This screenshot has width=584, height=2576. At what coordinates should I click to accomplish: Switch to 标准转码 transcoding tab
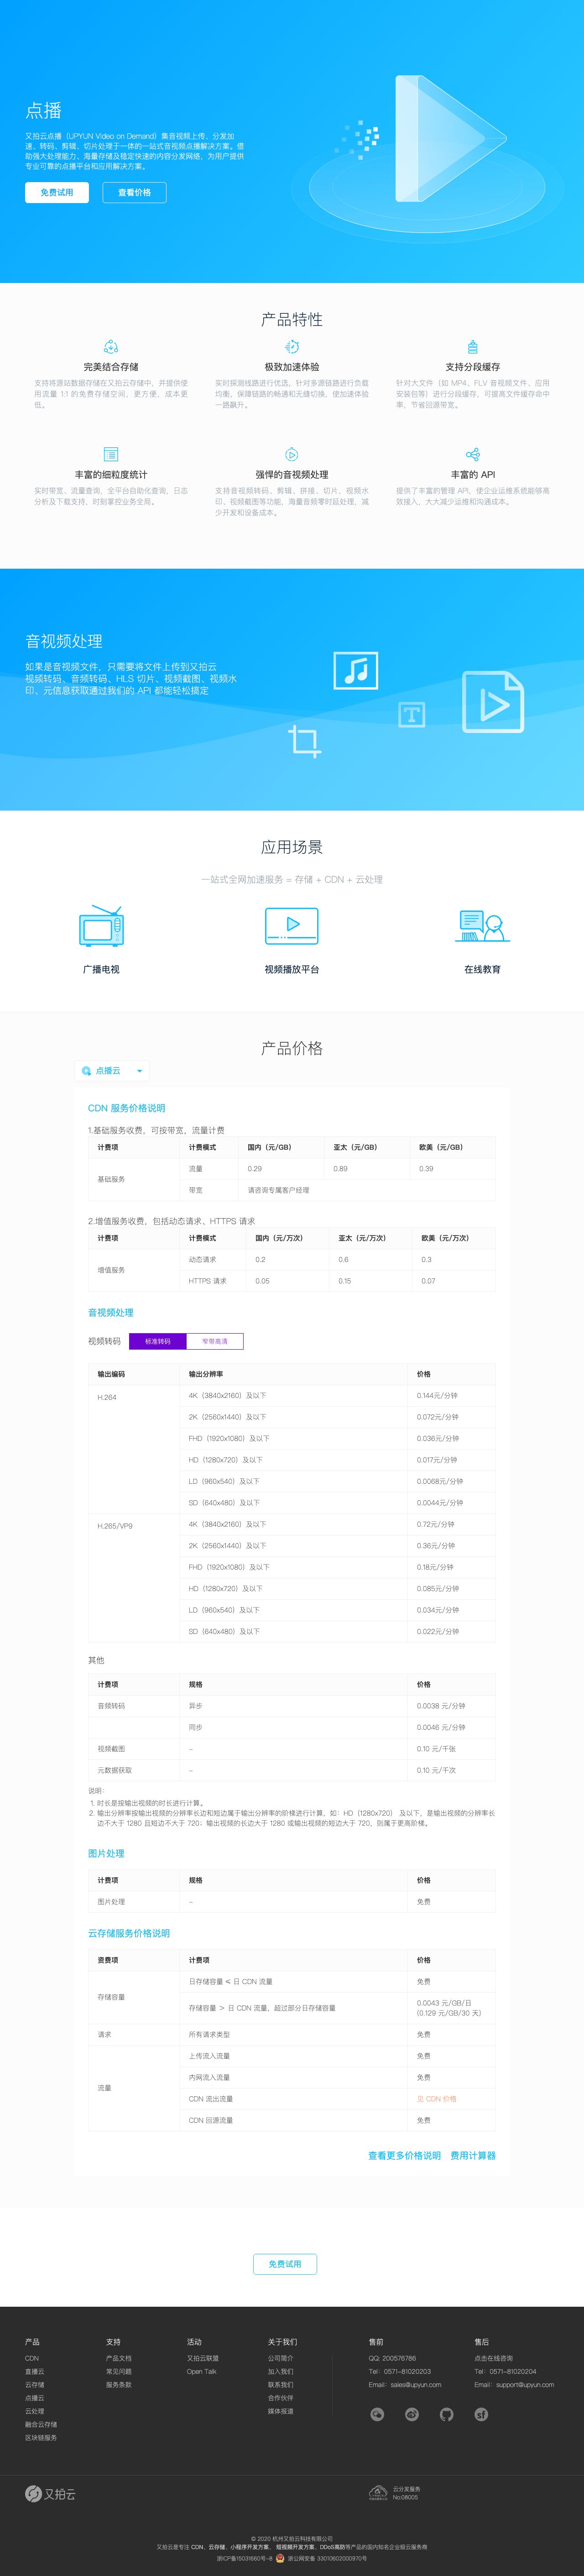tap(158, 1341)
